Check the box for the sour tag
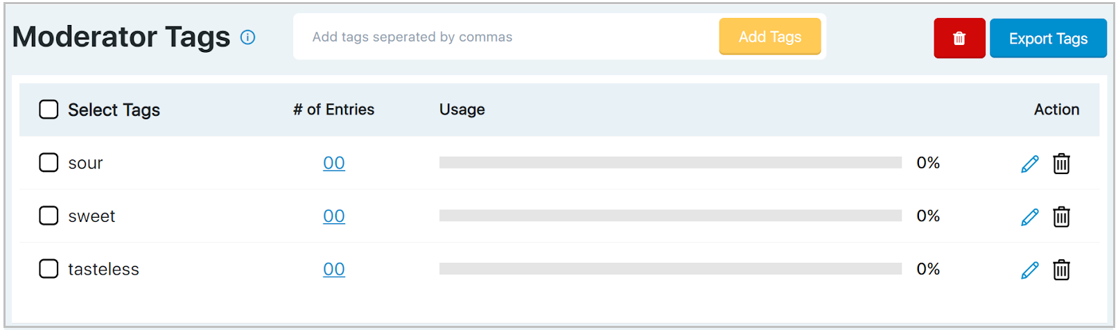This screenshot has height=330, width=1118. 49,163
